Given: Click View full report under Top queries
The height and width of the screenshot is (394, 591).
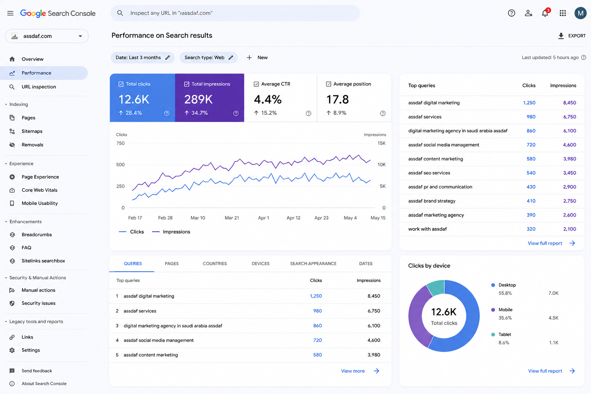Looking at the screenshot, I should click(x=551, y=243).
